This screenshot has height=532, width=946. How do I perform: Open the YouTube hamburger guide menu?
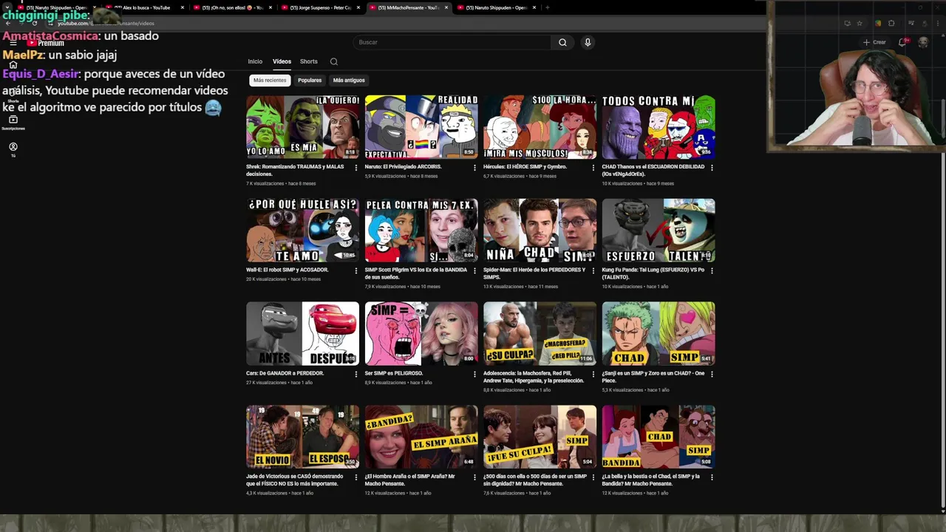[13, 43]
